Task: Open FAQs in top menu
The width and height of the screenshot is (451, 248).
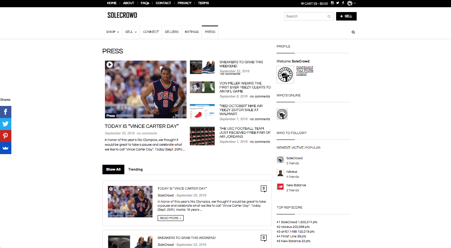Action: (x=145, y=3)
